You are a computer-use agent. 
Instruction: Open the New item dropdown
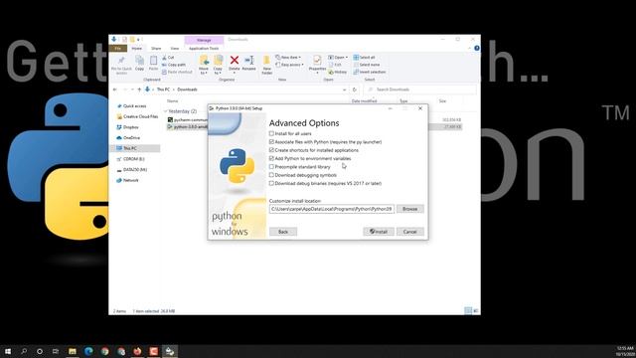(x=288, y=58)
